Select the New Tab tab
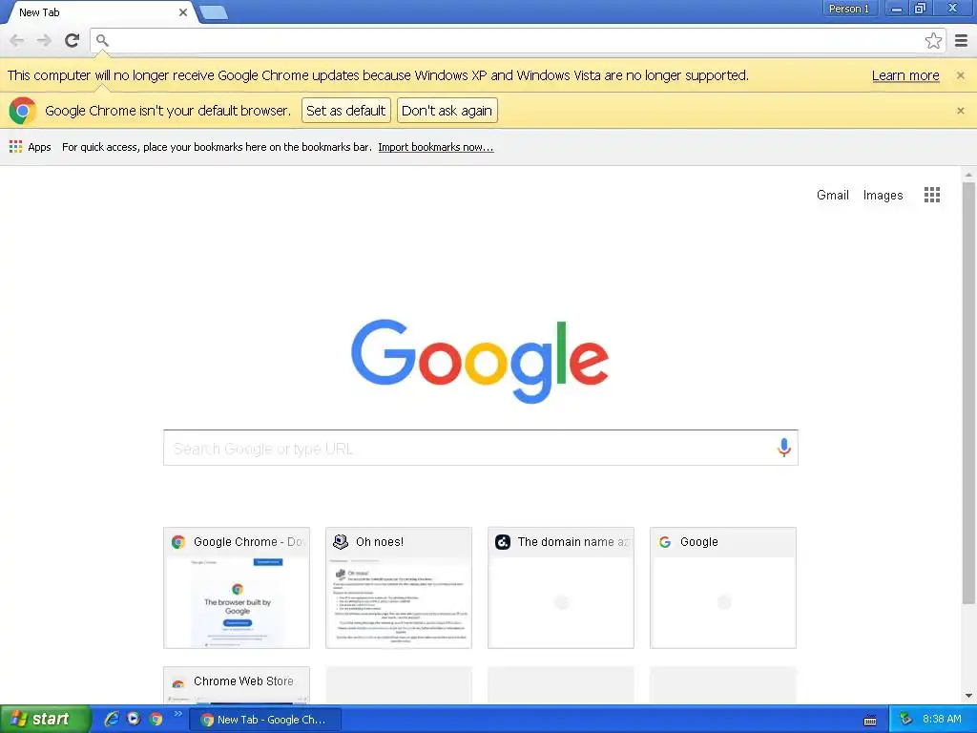 pos(99,12)
